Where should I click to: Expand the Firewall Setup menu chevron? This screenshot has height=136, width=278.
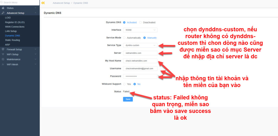coord(36,49)
